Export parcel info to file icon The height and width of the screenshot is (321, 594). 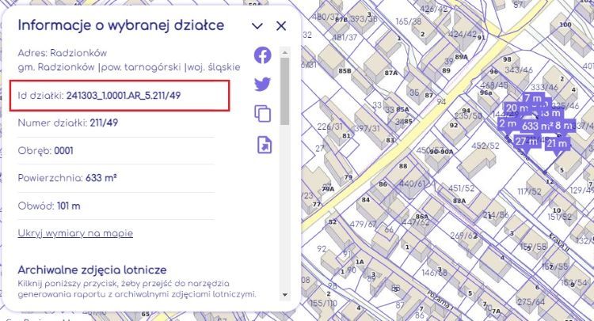click(x=264, y=145)
